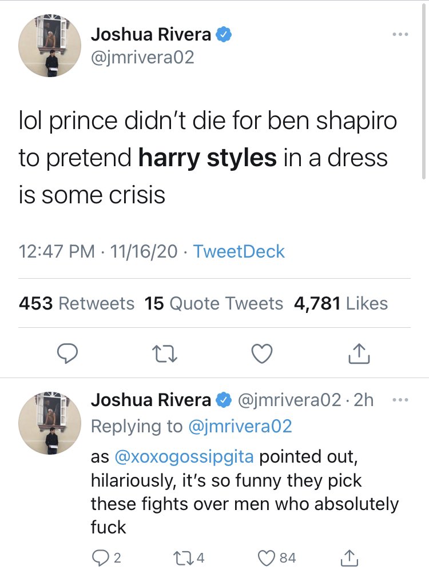Like the main tweet with heart icon
Screen dimensions: 429x574
pos(262,354)
